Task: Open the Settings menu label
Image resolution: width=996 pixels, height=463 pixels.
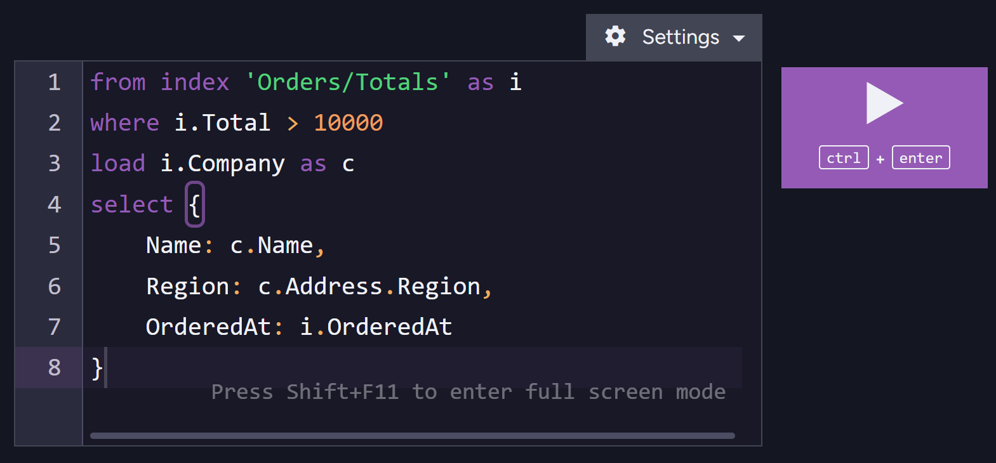Action: tap(681, 37)
